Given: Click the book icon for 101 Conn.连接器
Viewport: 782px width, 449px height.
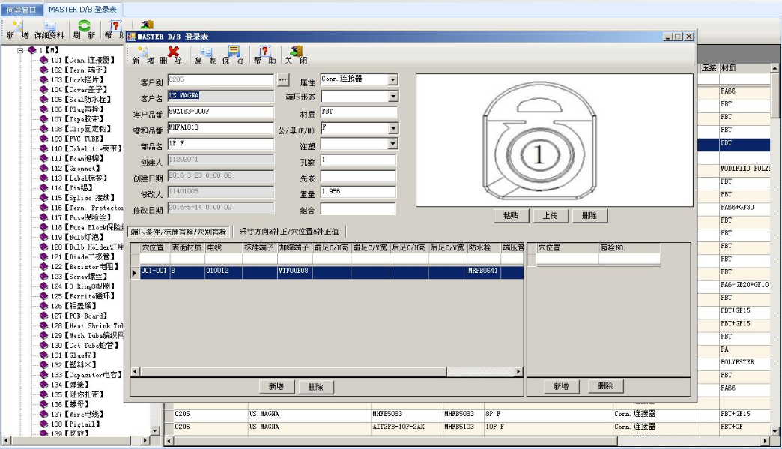Looking at the screenshot, I should point(44,60).
